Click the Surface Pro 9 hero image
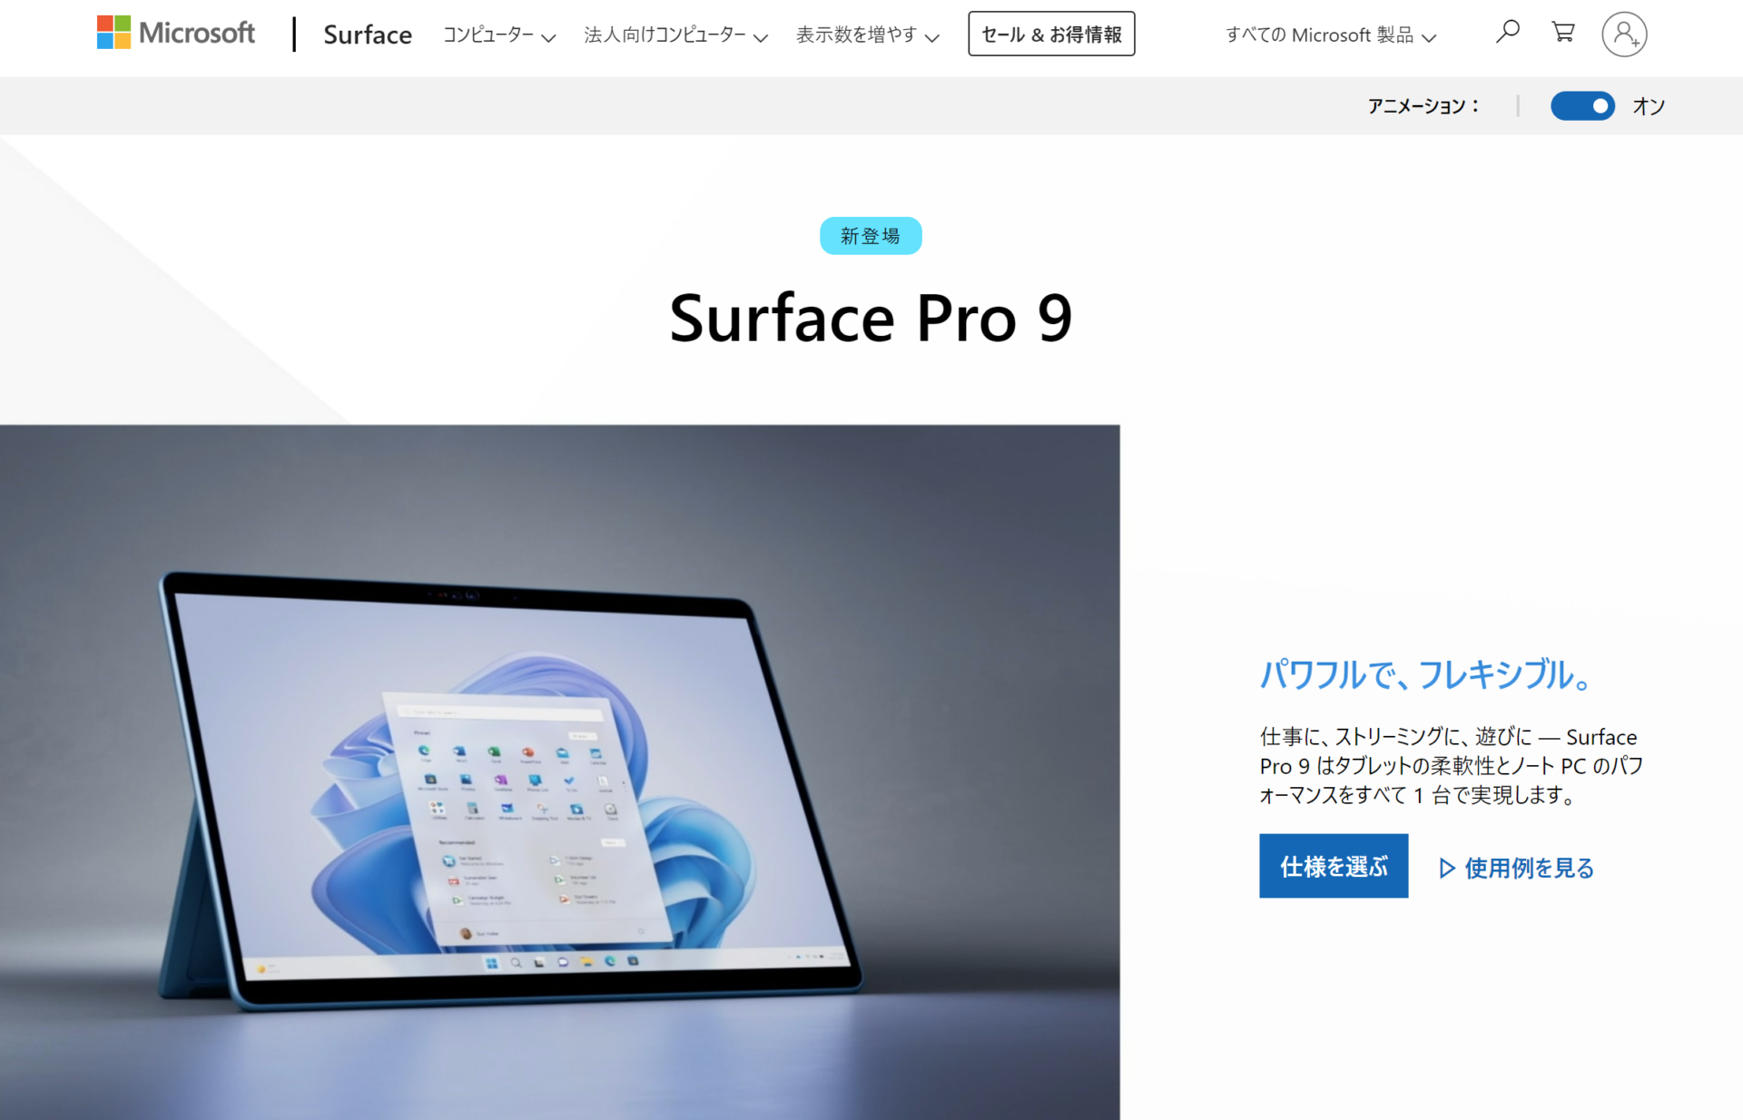The height and width of the screenshot is (1120, 1743). [x=560, y=772]
